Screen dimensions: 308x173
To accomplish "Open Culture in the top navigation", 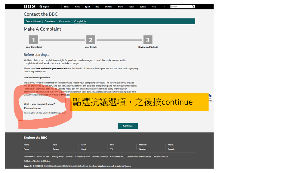I will (143, 7).
